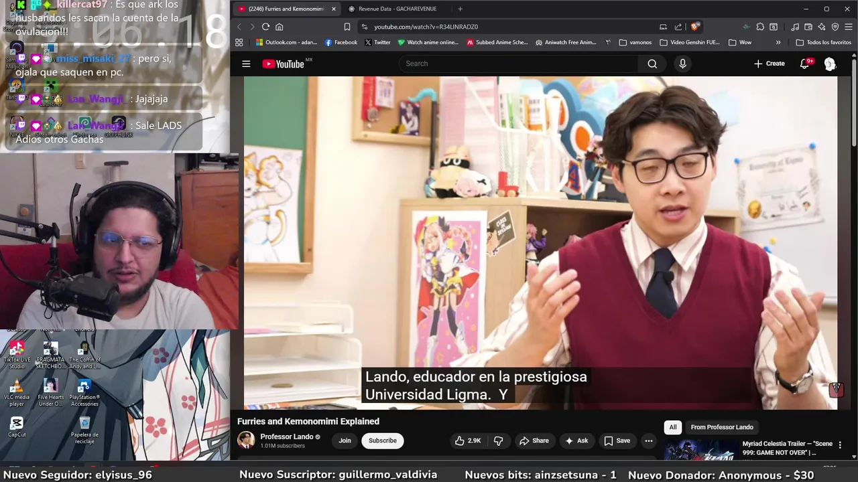
Task: Subscribe to Professor Lando
Action: pyautogui.click(x=383, y=440)
